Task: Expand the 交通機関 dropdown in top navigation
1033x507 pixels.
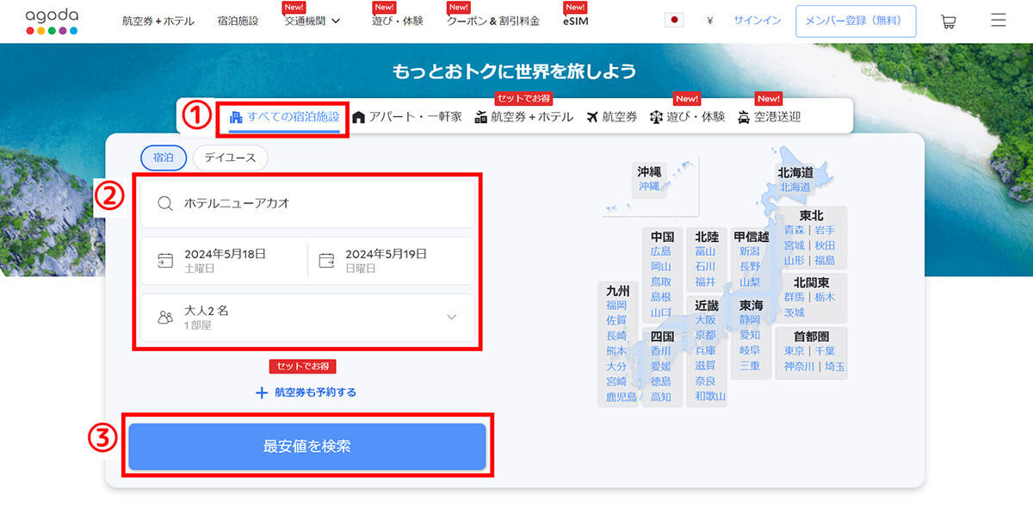Action: (x=312, y=22)
